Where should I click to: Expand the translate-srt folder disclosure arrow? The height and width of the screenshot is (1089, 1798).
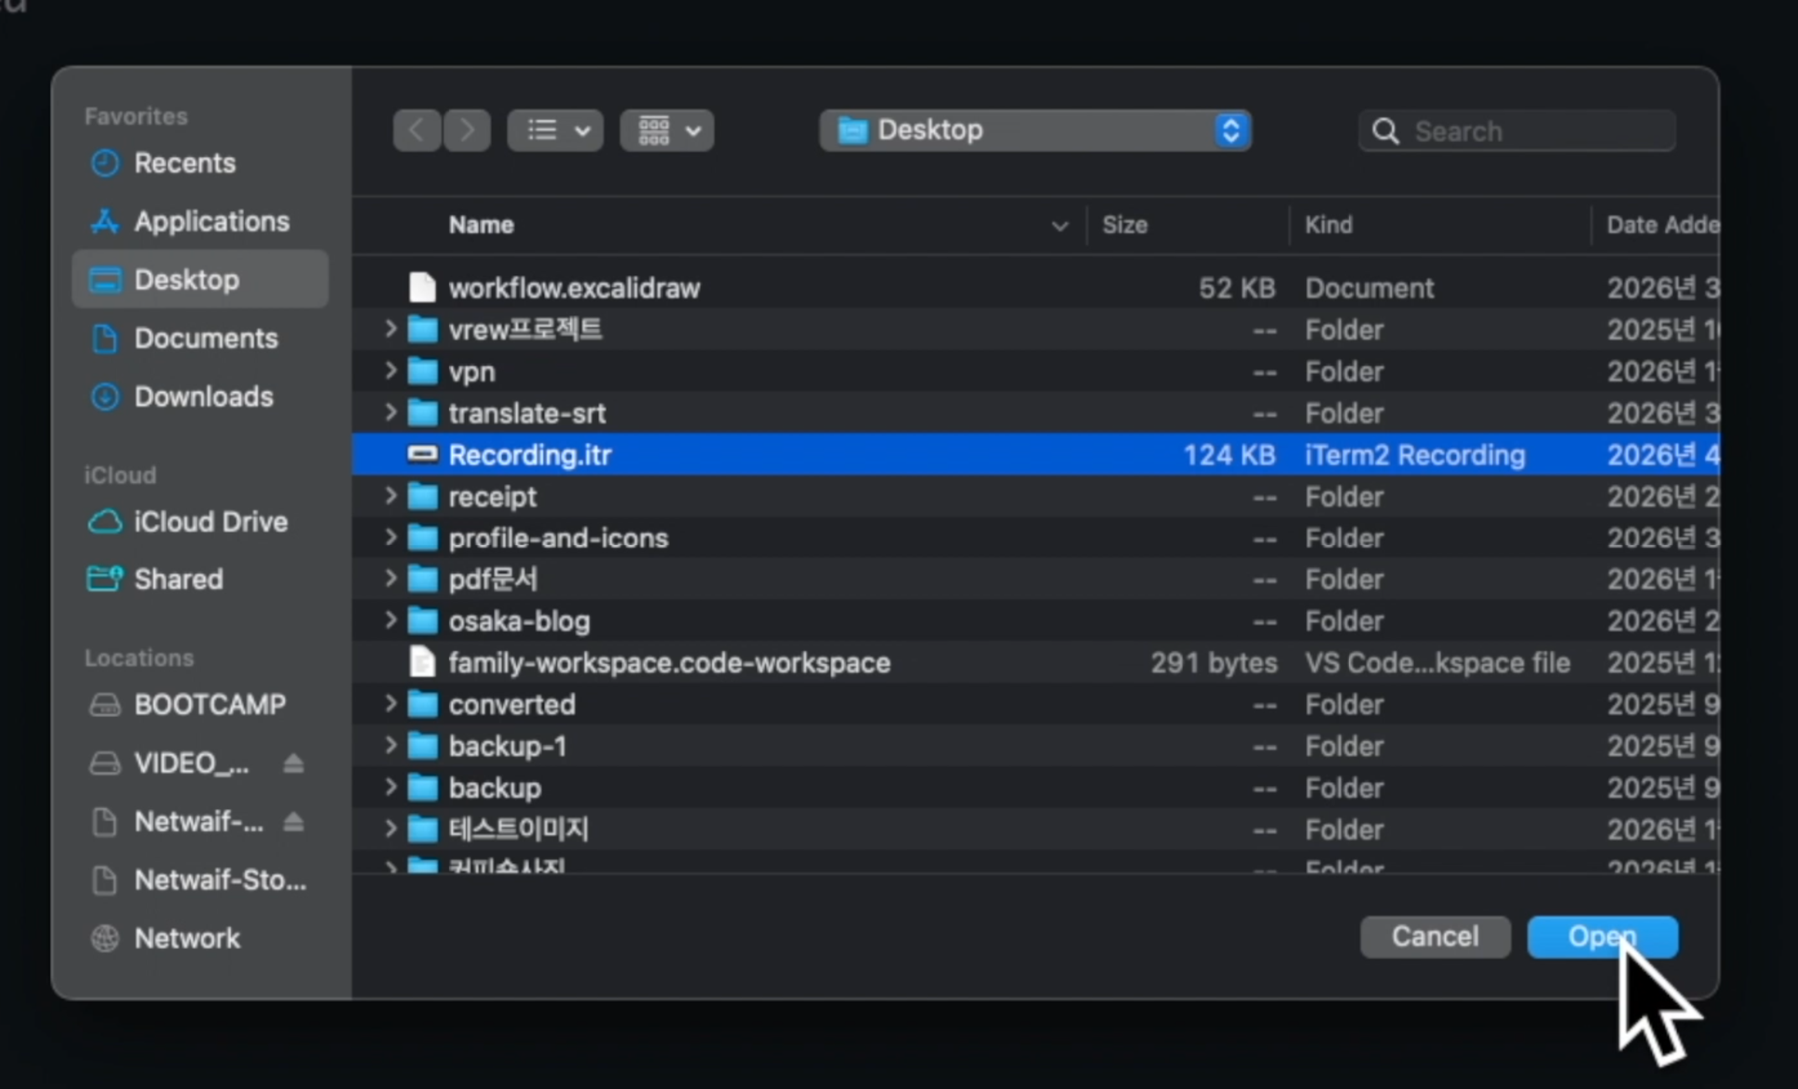point(391,412)
